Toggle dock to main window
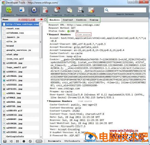 [x=5, y=141]
